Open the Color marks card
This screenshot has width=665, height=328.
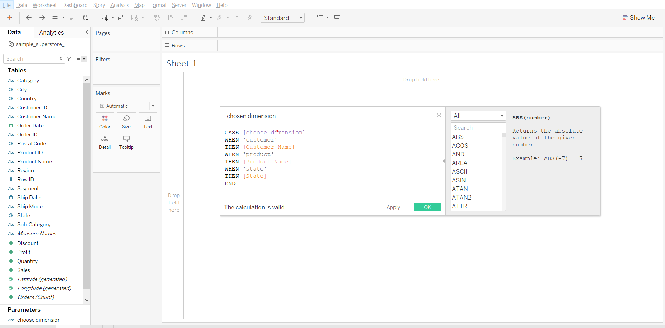(105, 121)
